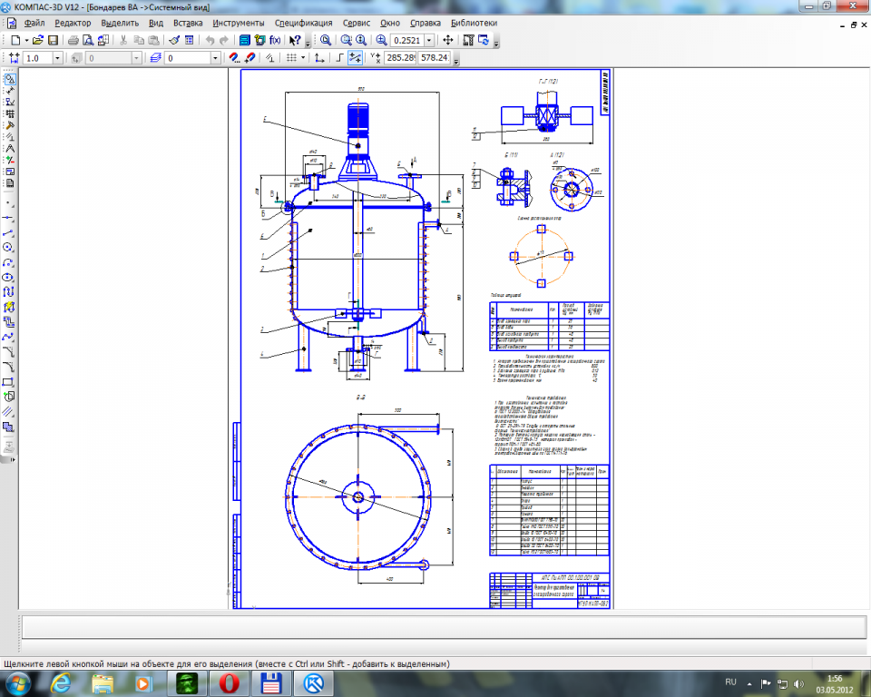Toggle linear value rounding icon
Screen dimensions: 871x697
[270, 58]
